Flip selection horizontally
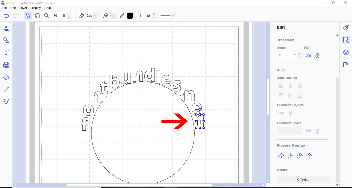Viewport: 352px width, 188px height. (x=308, y=56)
